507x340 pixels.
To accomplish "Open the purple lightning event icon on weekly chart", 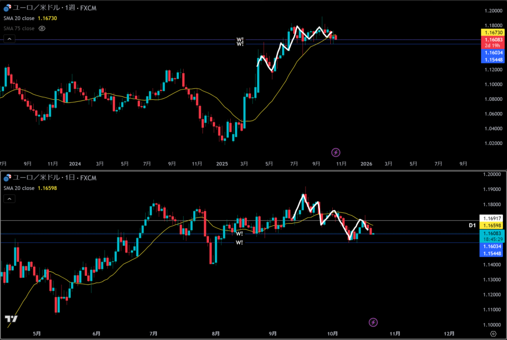I will point(336,152).
